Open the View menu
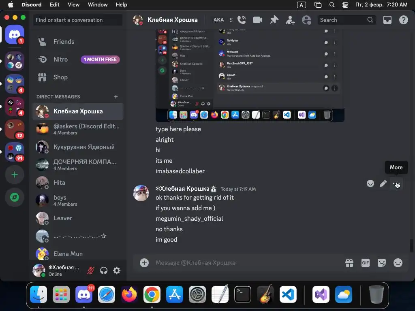Viewport: 415px width, 311px height. (74, 4)
